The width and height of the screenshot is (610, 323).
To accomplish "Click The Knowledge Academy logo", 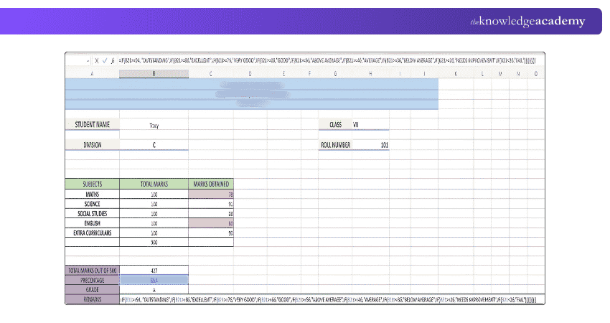I will pos(527,21).
